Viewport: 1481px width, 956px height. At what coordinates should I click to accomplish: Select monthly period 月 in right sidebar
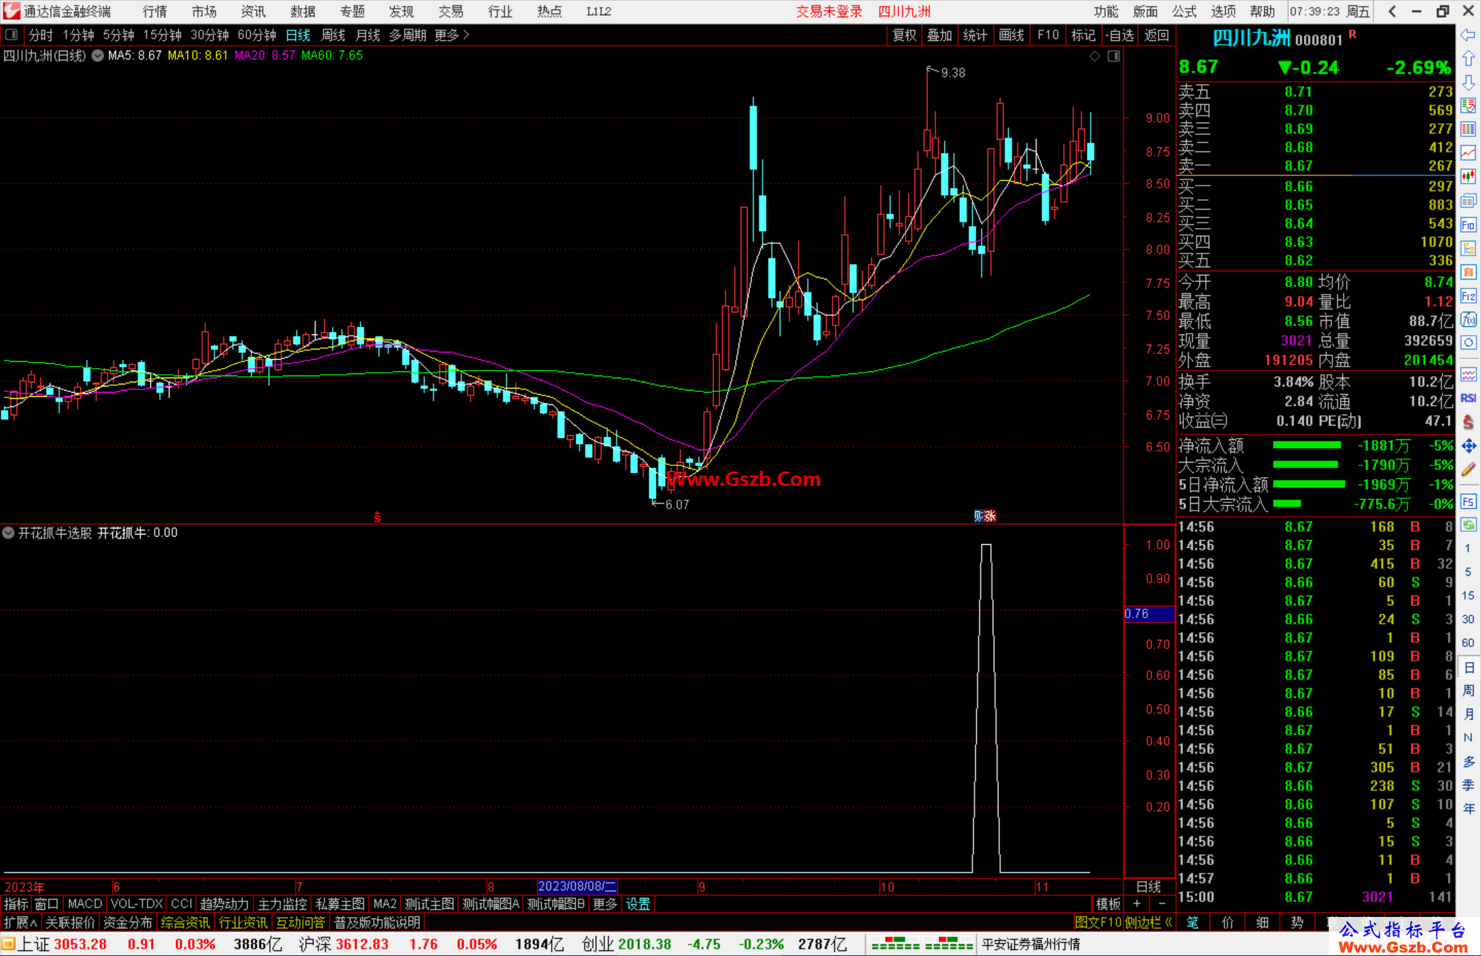click(x=1468, y=714)
